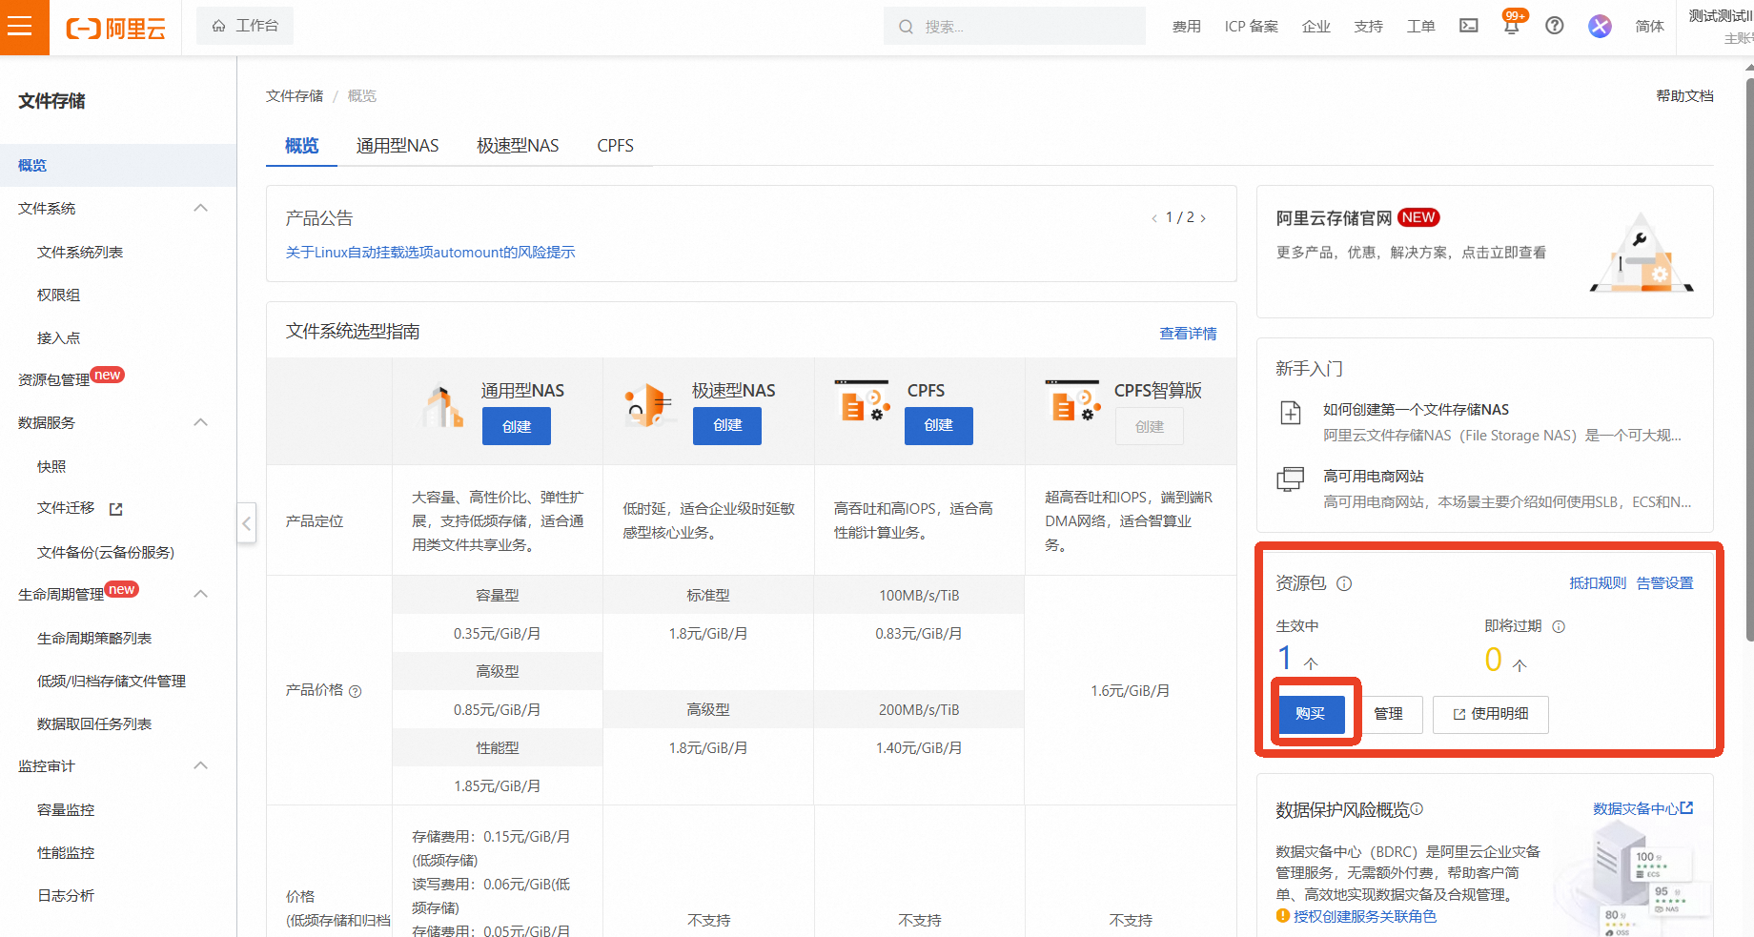
Task: Open the 工作台 button
Action: click(245, 26)
